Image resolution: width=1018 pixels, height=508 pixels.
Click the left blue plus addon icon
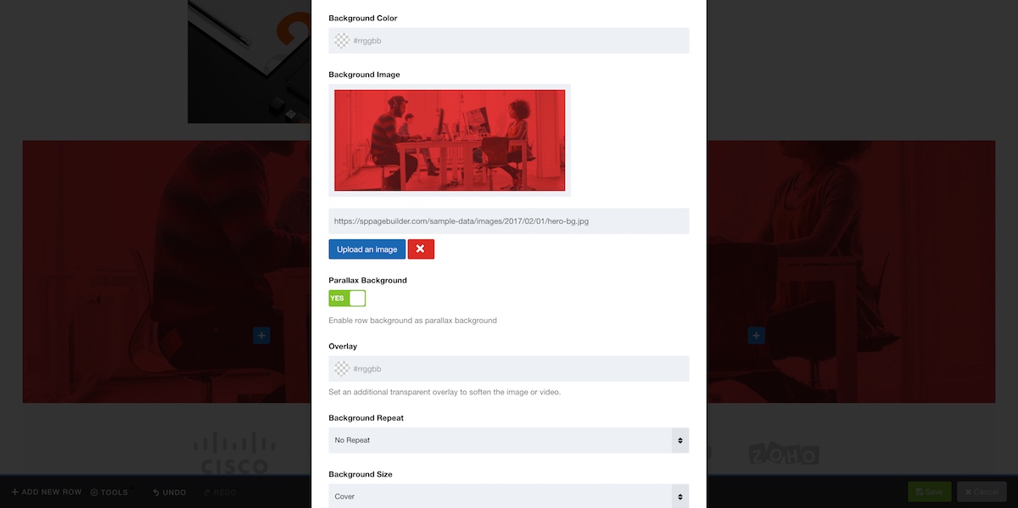(261, 336)
